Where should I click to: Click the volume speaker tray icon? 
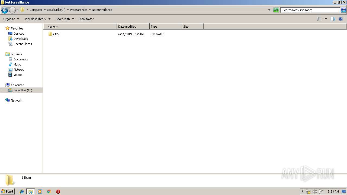tap(315, 191)
